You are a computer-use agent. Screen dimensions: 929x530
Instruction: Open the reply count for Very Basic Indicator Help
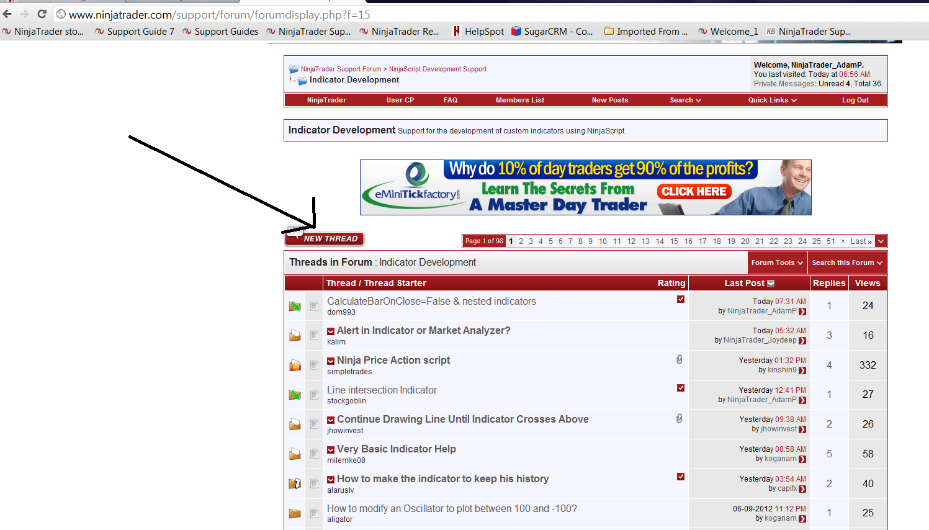(x=829, y=454)
